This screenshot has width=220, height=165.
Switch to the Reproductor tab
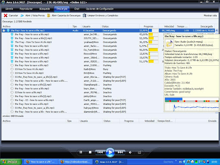26,9
